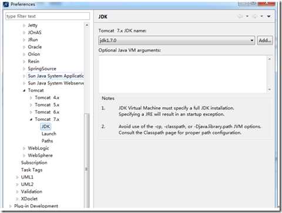The image size is (282, 213).
Task: Select Paths under Tomcat 7.x
Action: coord(47,141)
